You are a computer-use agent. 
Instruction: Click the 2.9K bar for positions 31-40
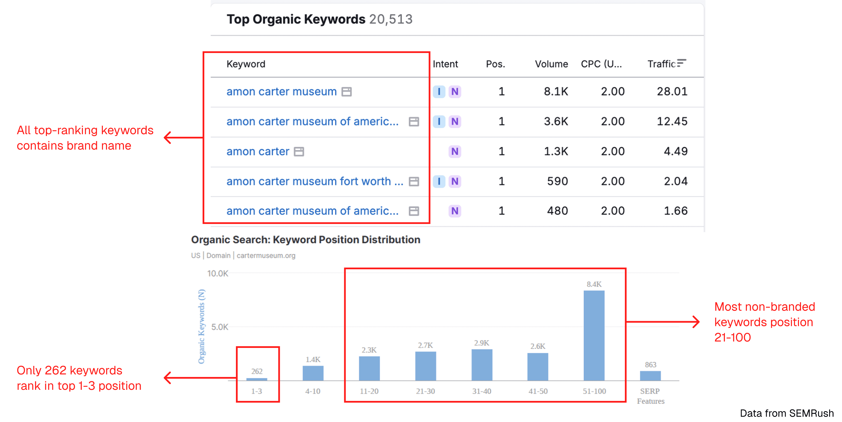[x=482, y=365]
